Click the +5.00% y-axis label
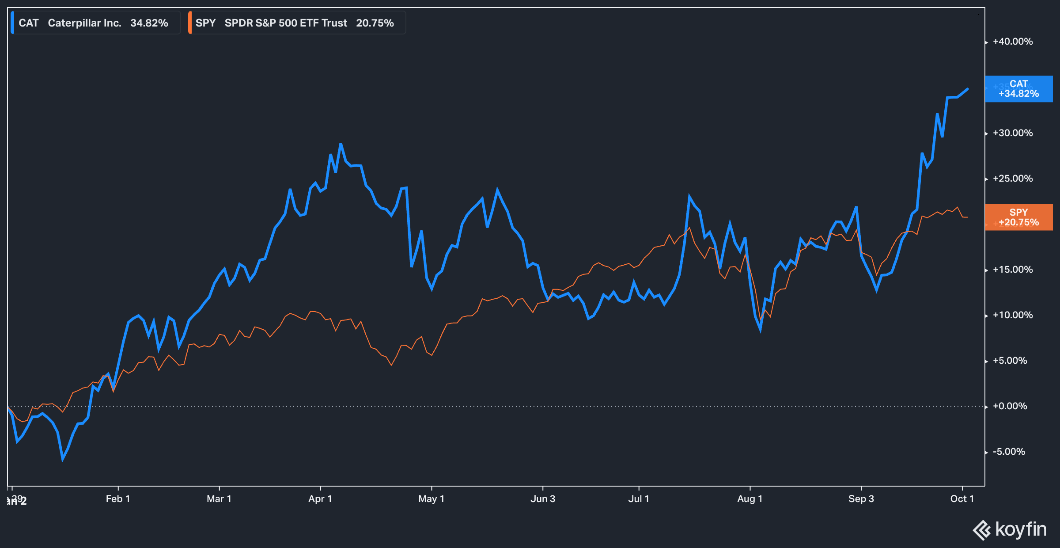Screen dimensions: 1060x548 [x=1010, y=361]
